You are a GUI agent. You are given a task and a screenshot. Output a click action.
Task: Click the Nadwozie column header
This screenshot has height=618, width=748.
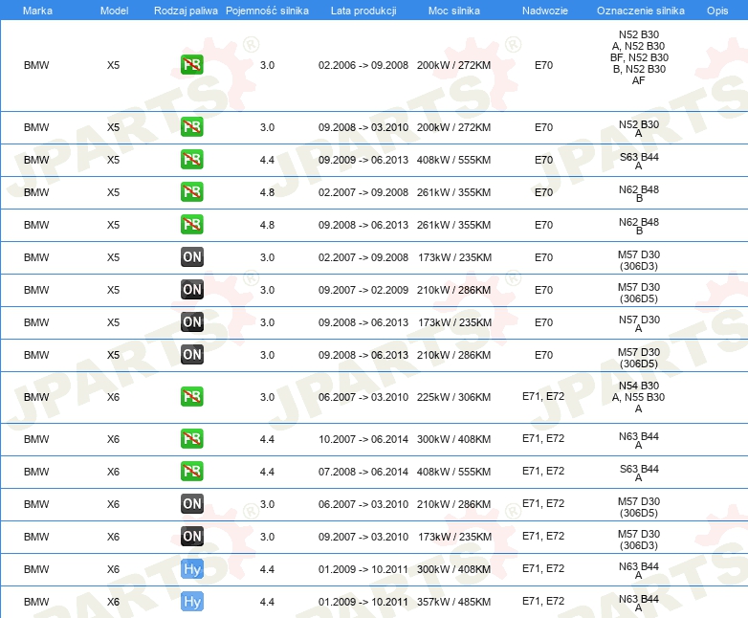543,10
